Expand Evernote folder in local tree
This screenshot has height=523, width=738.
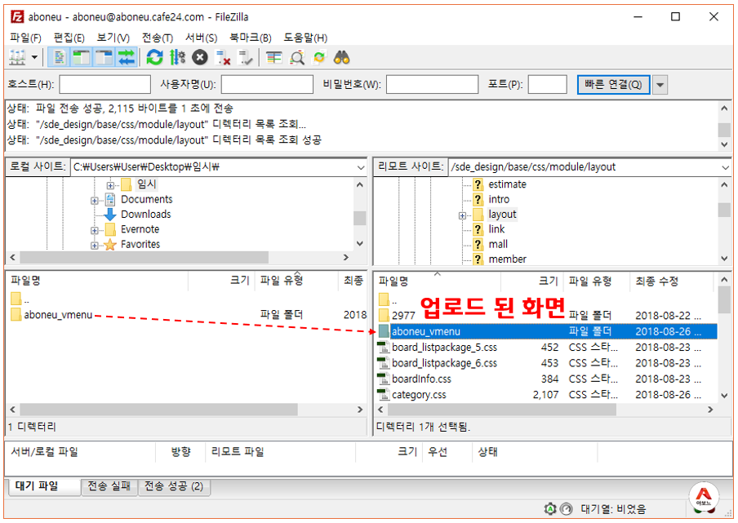point(95,230)
